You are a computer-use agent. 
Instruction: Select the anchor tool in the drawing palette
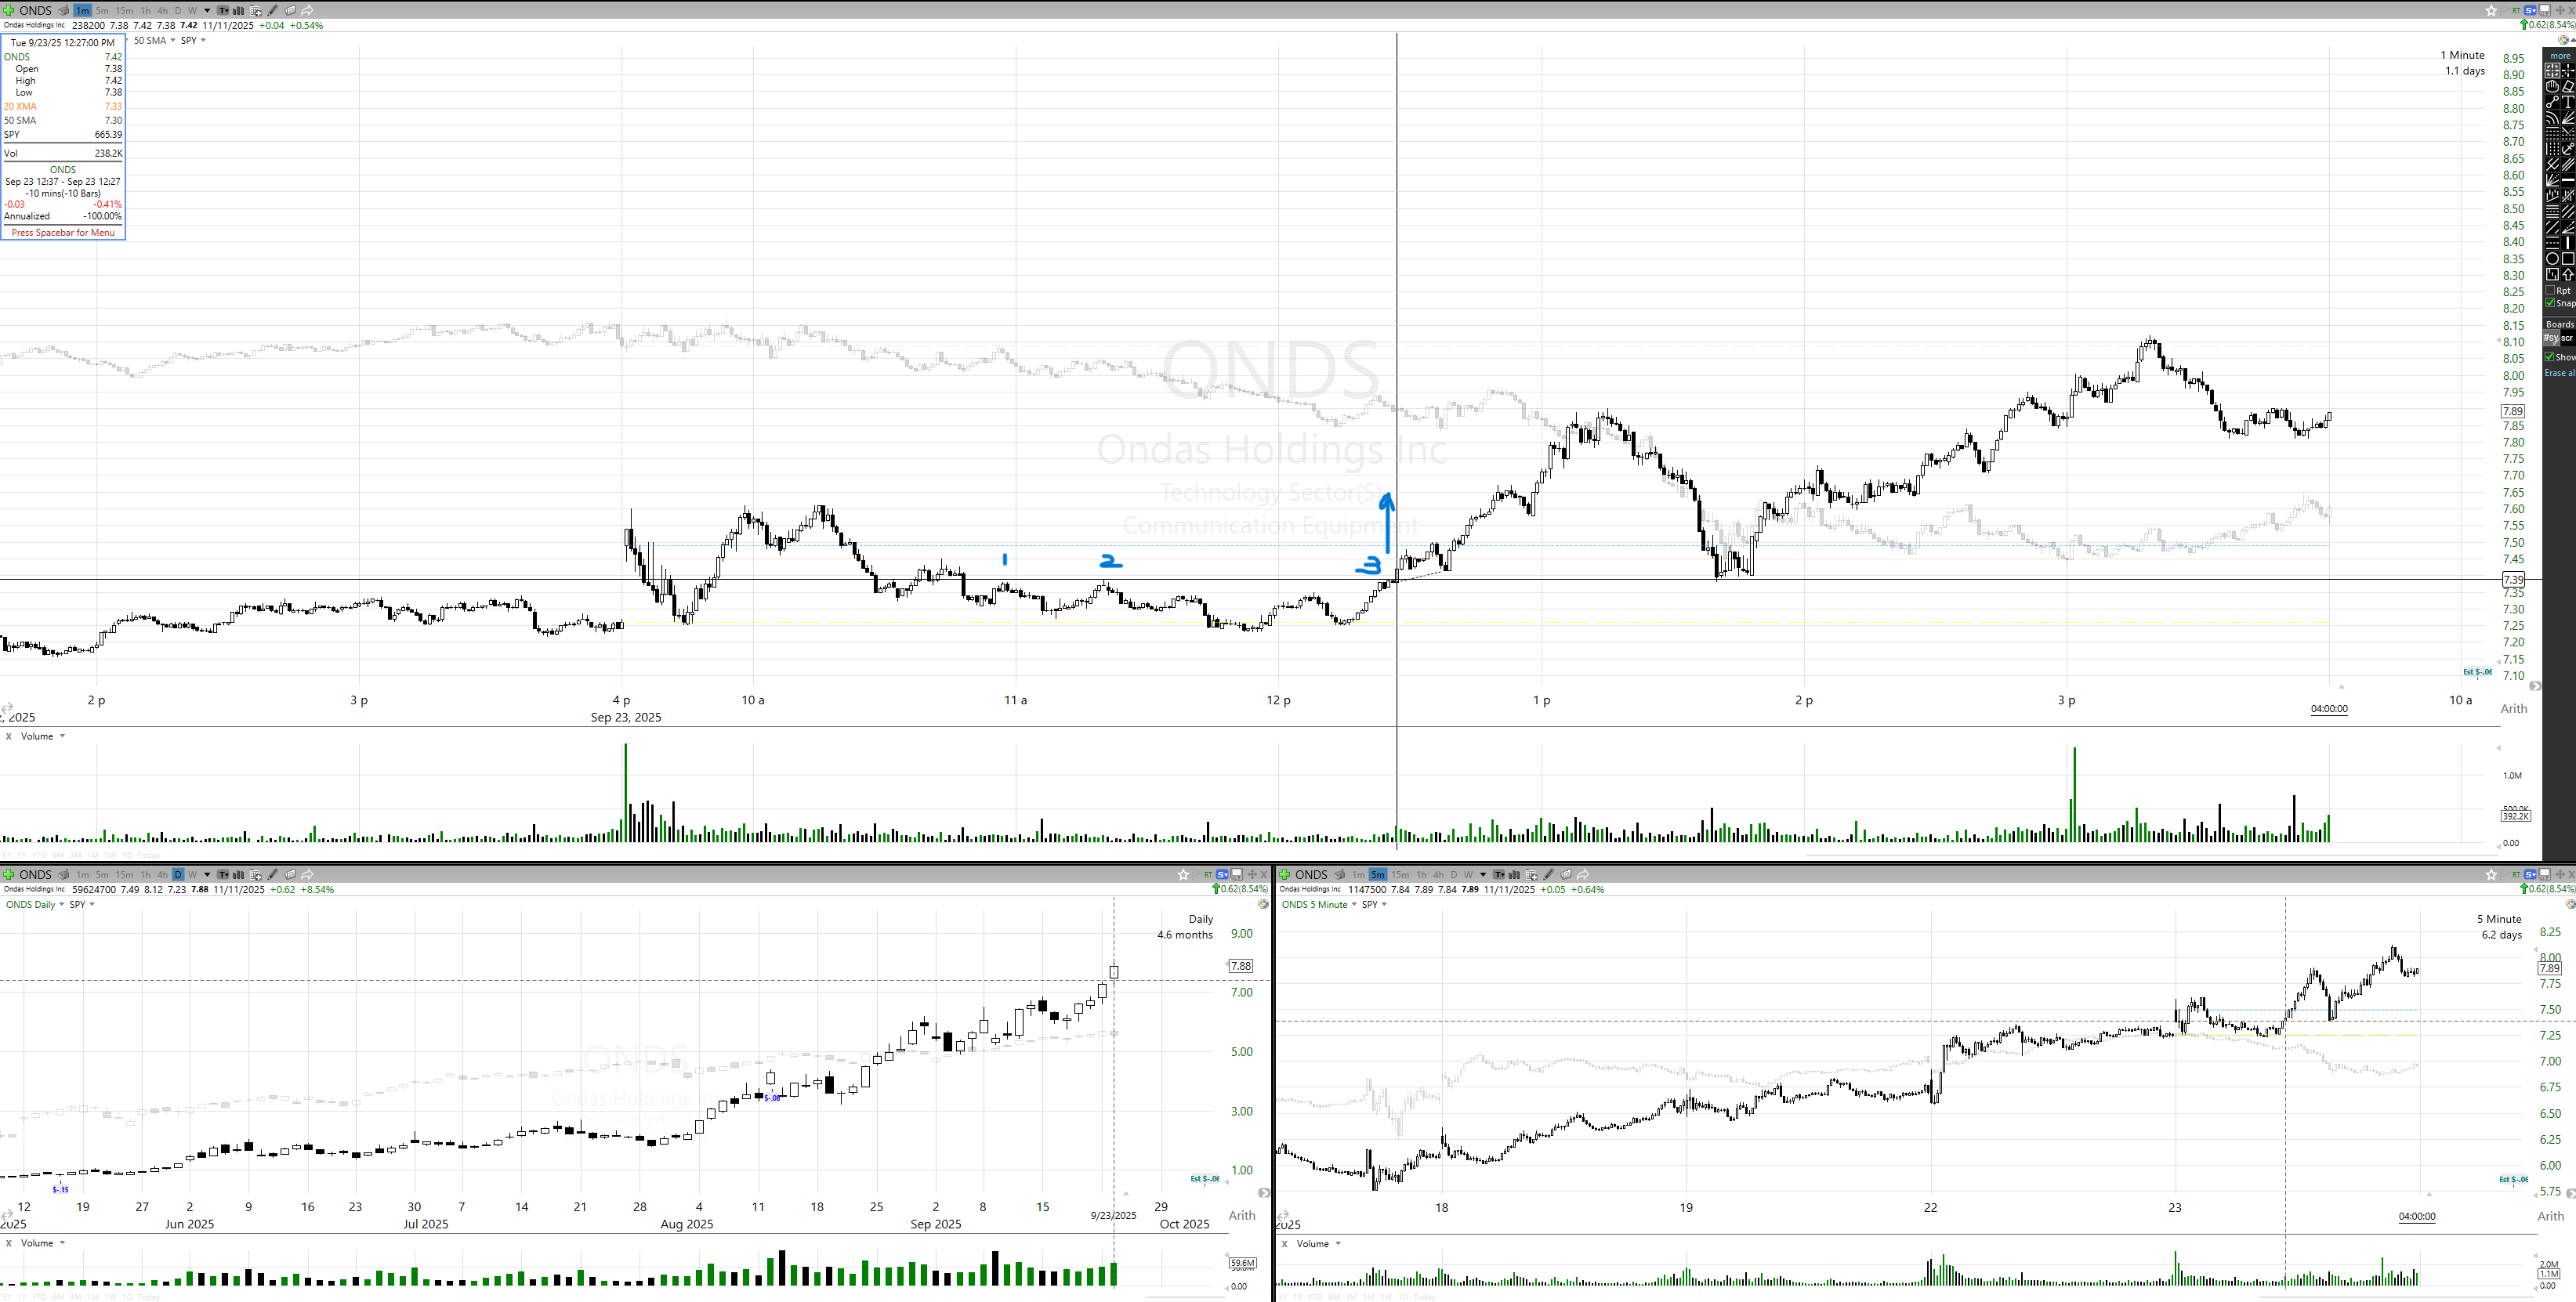pos(2568,149)
